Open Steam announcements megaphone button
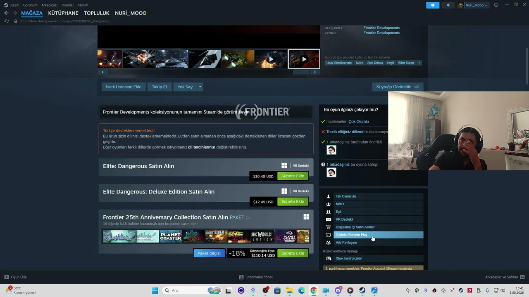Image resolution: width=529 pixels, height=297 pixels. click(433, 5)
